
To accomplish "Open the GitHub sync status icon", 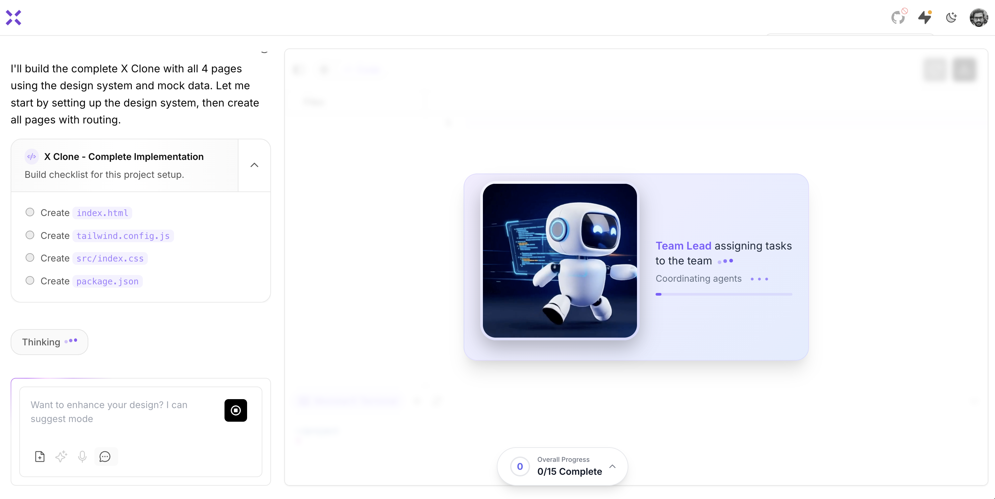I will [898, 17].
